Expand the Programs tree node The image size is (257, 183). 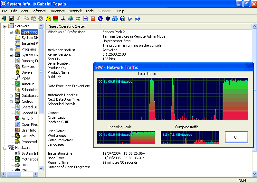click(x=11, y=50)
